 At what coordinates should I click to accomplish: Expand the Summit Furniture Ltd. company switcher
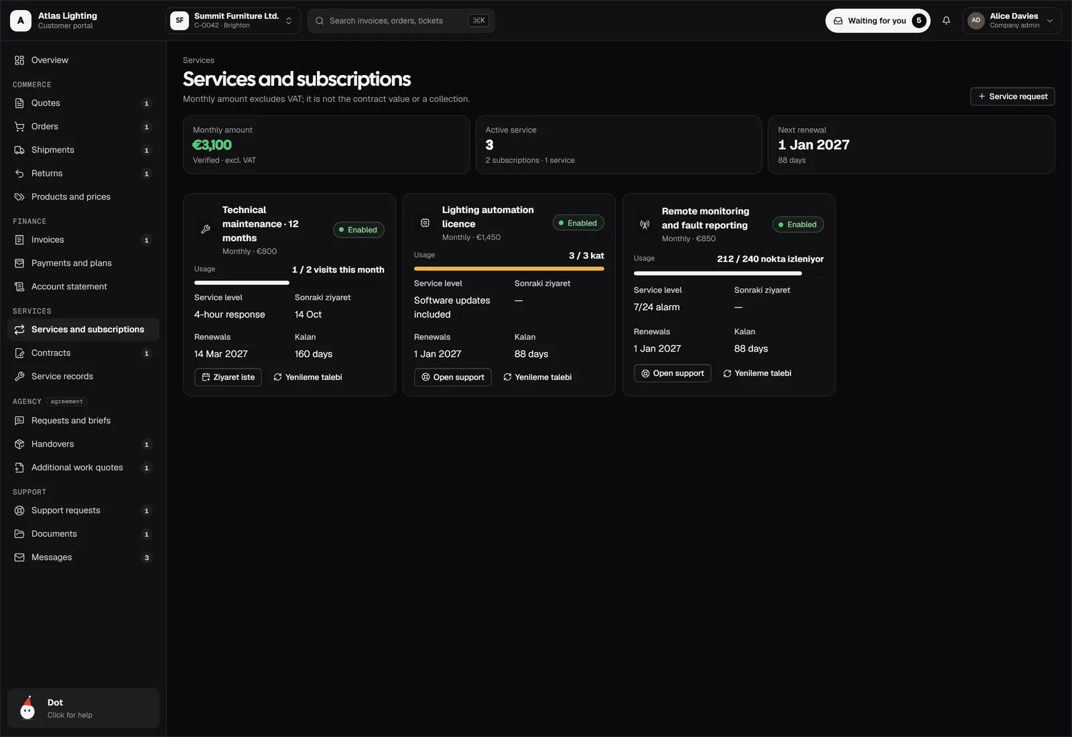(x=233, y=21)
